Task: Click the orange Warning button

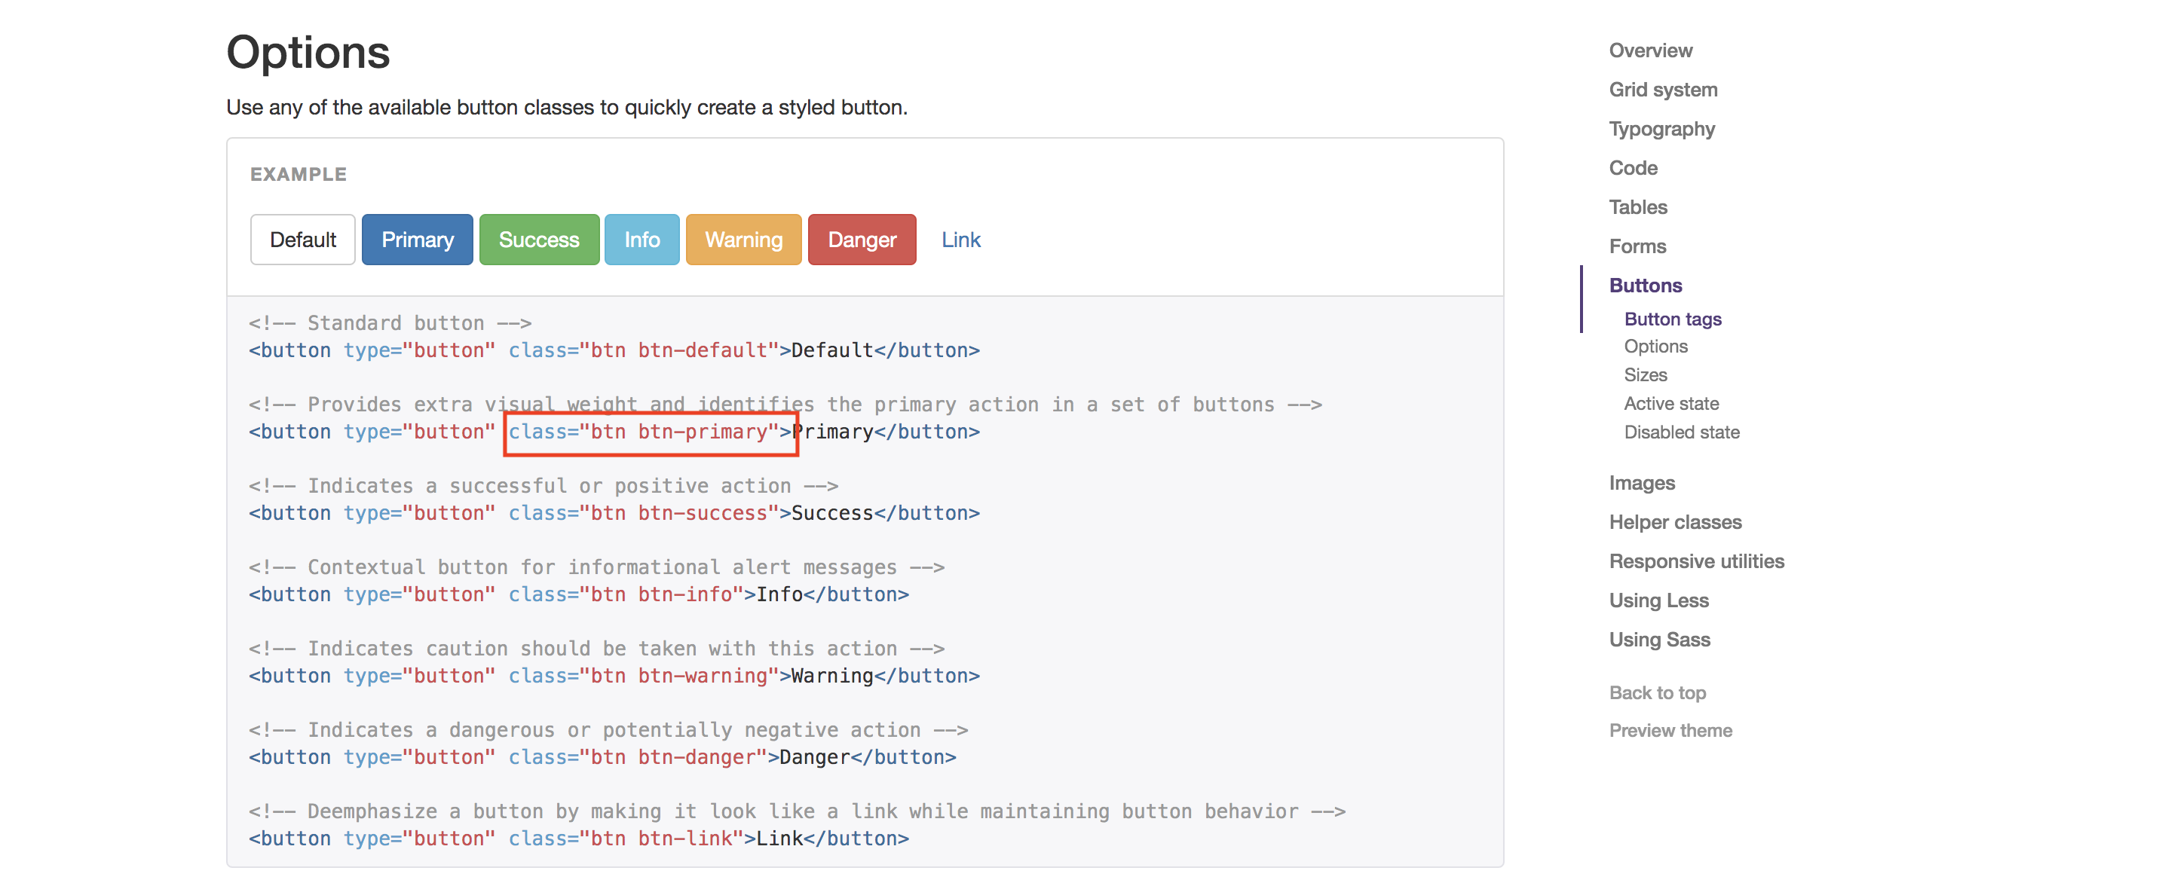Action: point(743,240)
